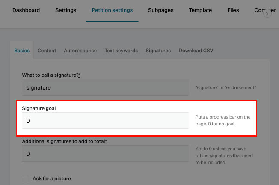The width and height of the screenshot is (279, 185).
Task: Click into the Signature goal input field
Action: (105, 121)
